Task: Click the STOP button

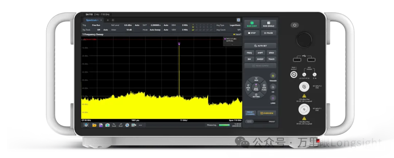Action: click(x=252, y=33)
